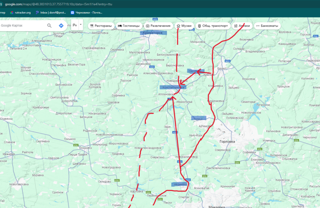This screenshot has width=320, height=208.
Task: Open directions with the blue arrow icon
Action: [x=61, y=26]
